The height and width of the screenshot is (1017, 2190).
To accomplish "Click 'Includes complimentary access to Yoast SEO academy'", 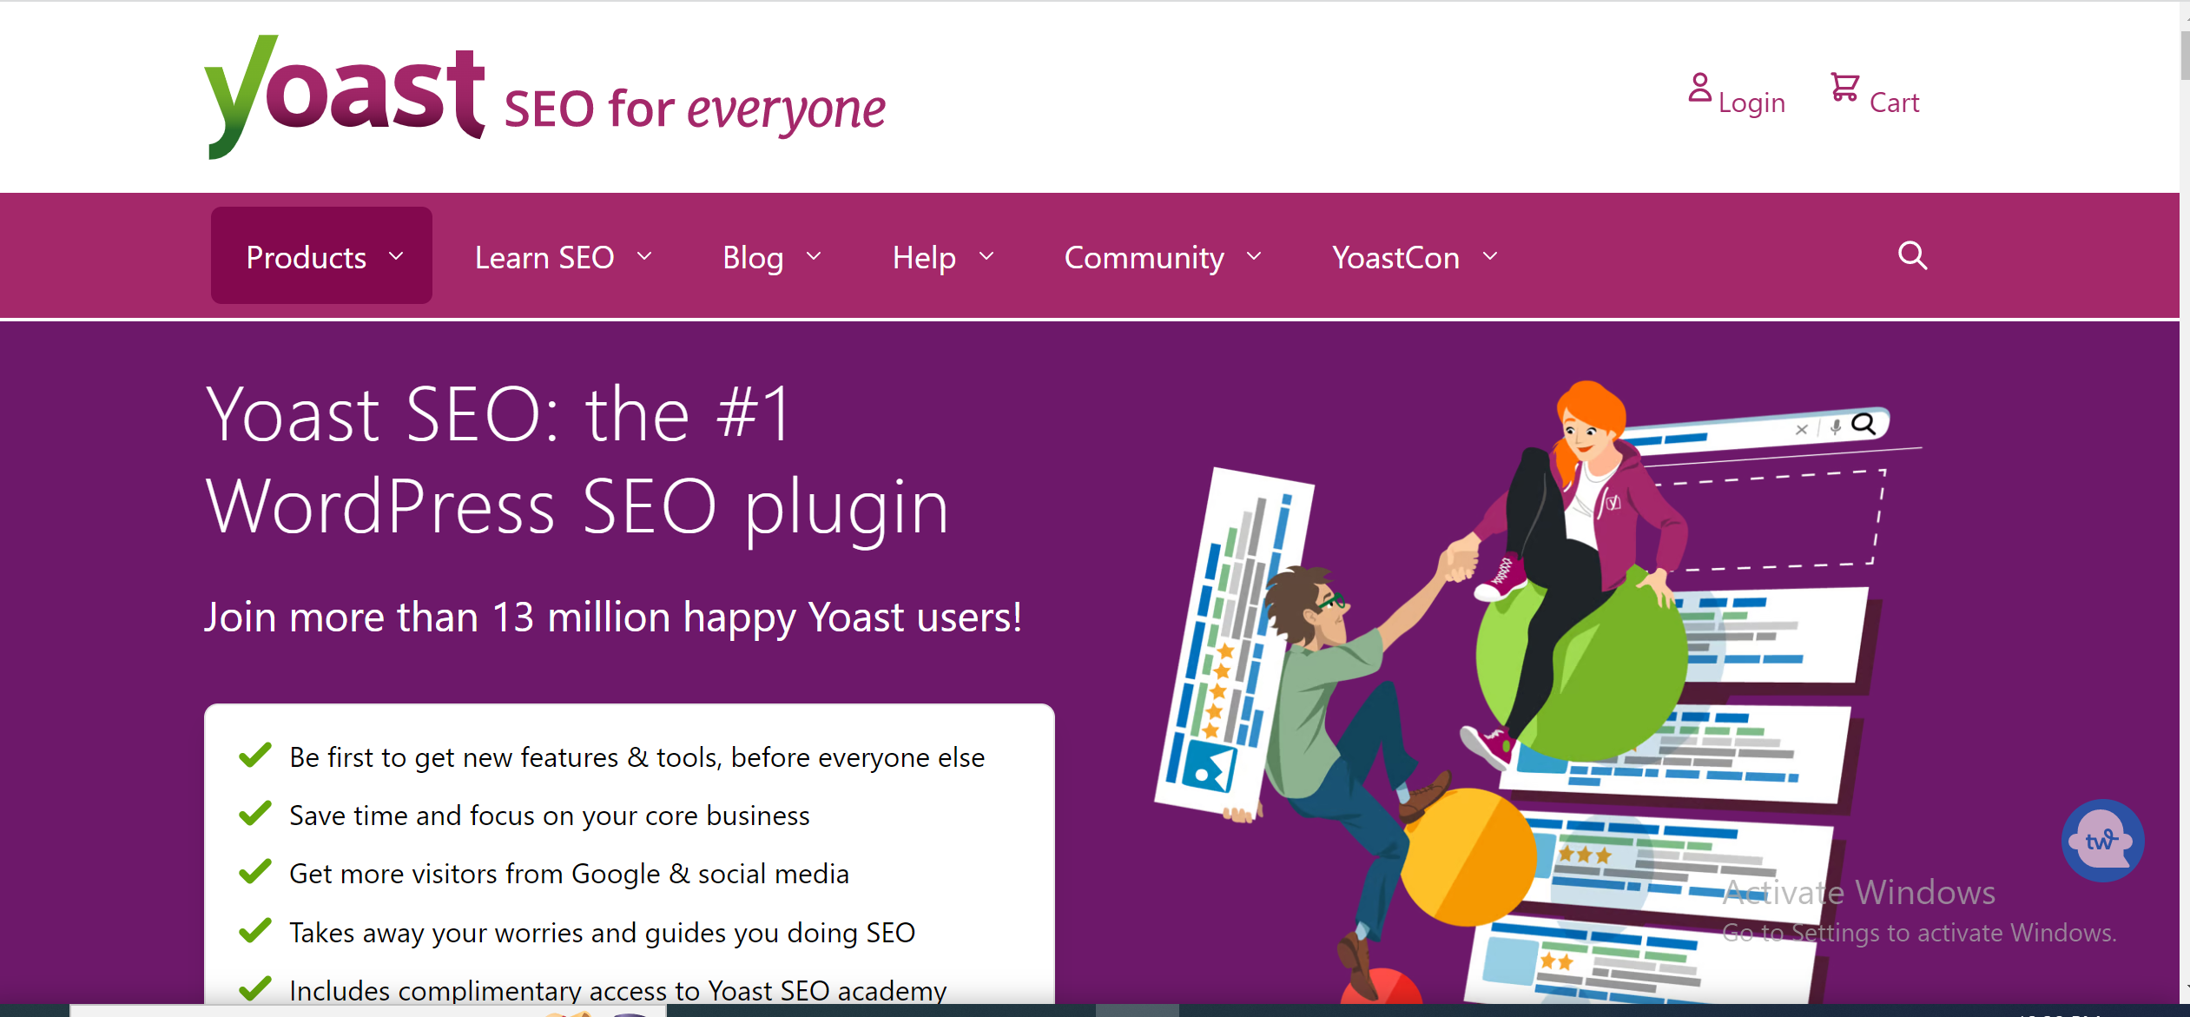I will [617, 990].
